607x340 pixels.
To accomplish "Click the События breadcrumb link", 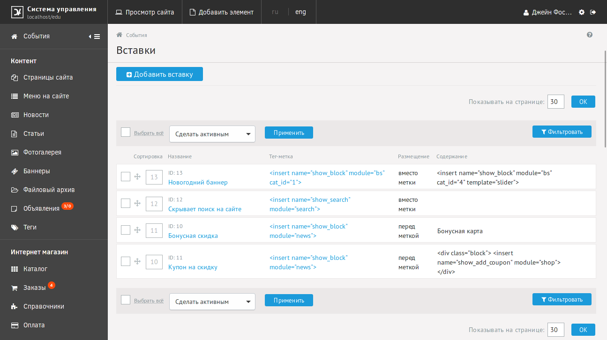I will click(136, 35).
